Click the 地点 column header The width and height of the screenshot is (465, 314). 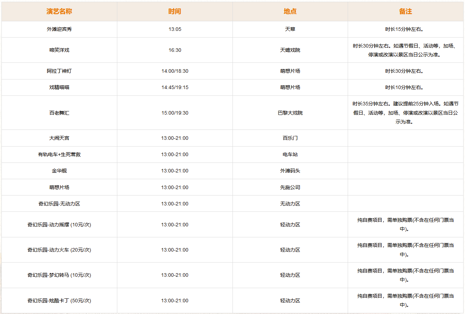coord(290,11)
